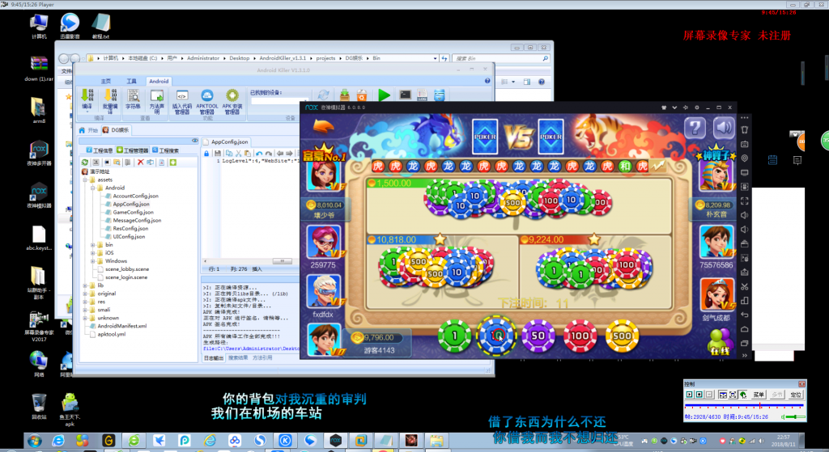Click the Nox sidebar home icon
The width and height of the screenshot is (829, 452).
pyautogui.click(x=745, y=329)
